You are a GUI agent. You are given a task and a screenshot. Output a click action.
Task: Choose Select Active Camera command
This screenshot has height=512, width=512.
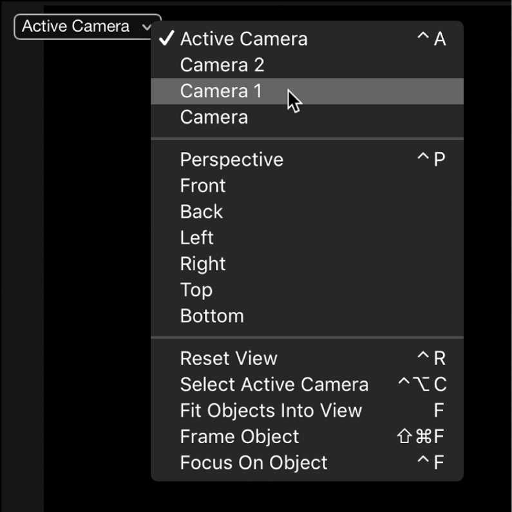(274, 384)
